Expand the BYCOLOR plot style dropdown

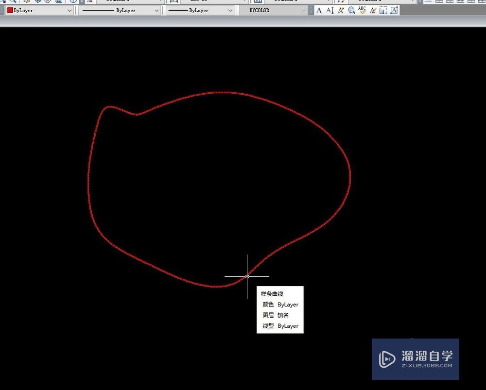[x=303, y=10]
